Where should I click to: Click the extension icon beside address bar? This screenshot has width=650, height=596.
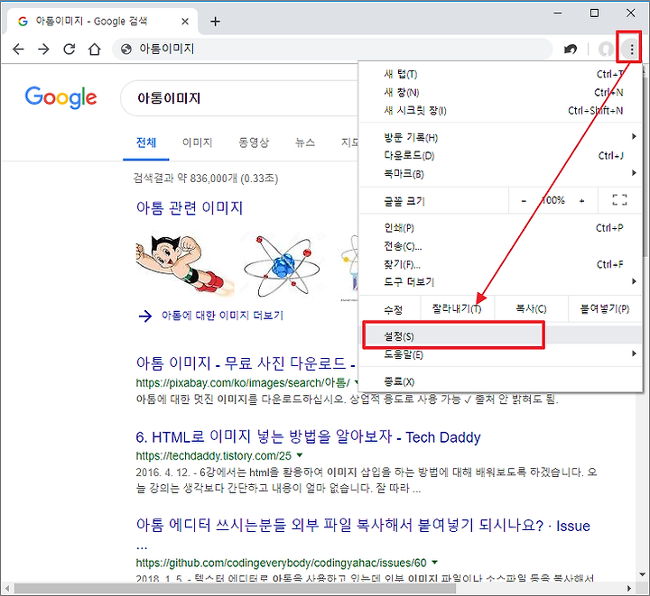point(571,50)
